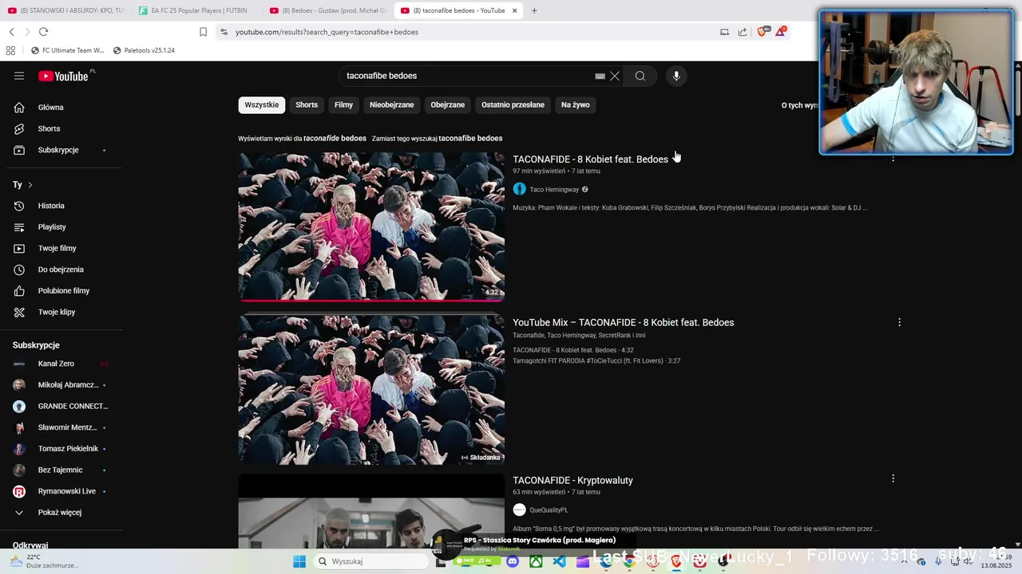Open TACONAFIDE - 8 Kobiet feat. Bedoes title
The image size is (1022, 574).
point(590,159)
